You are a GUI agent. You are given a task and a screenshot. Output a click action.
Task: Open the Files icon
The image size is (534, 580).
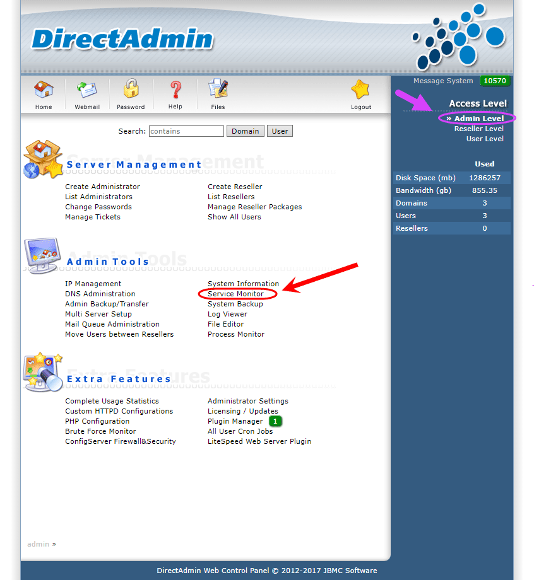[x=218, y=88]
